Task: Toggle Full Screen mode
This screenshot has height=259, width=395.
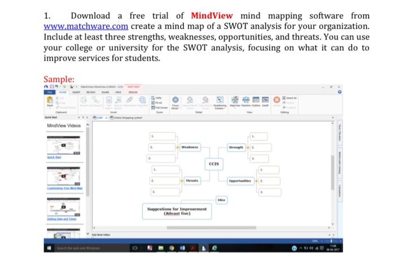Action: tap(159, 107)
